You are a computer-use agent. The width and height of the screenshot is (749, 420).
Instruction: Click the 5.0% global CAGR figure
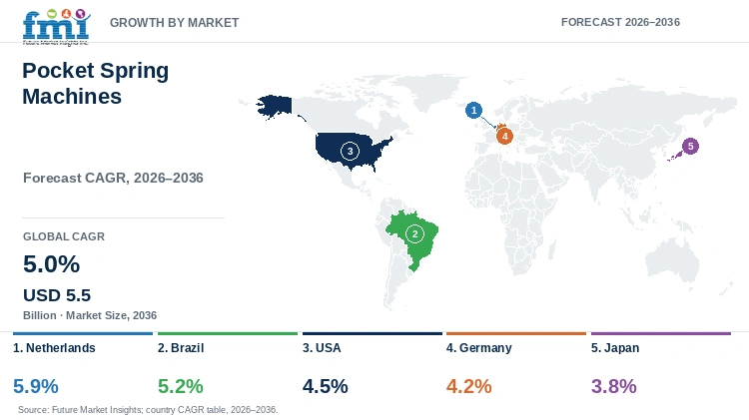(x=52, y=264)
